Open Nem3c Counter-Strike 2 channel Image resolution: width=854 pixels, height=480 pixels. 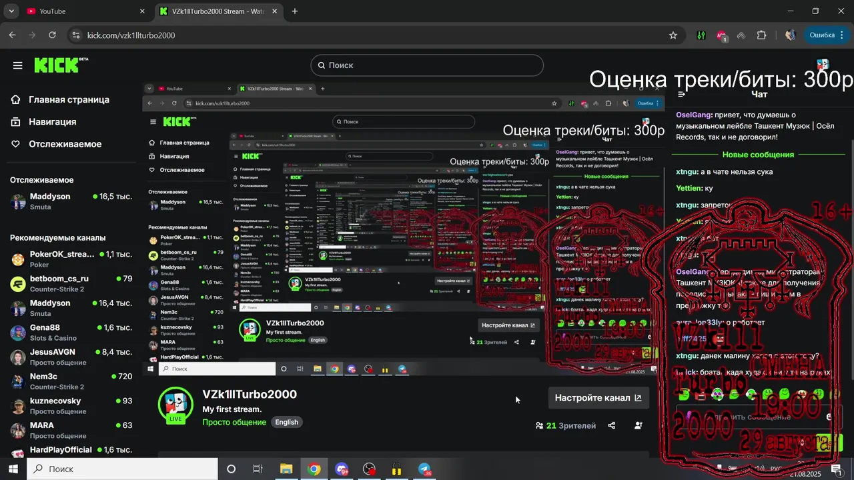click(x=71, y=381)
